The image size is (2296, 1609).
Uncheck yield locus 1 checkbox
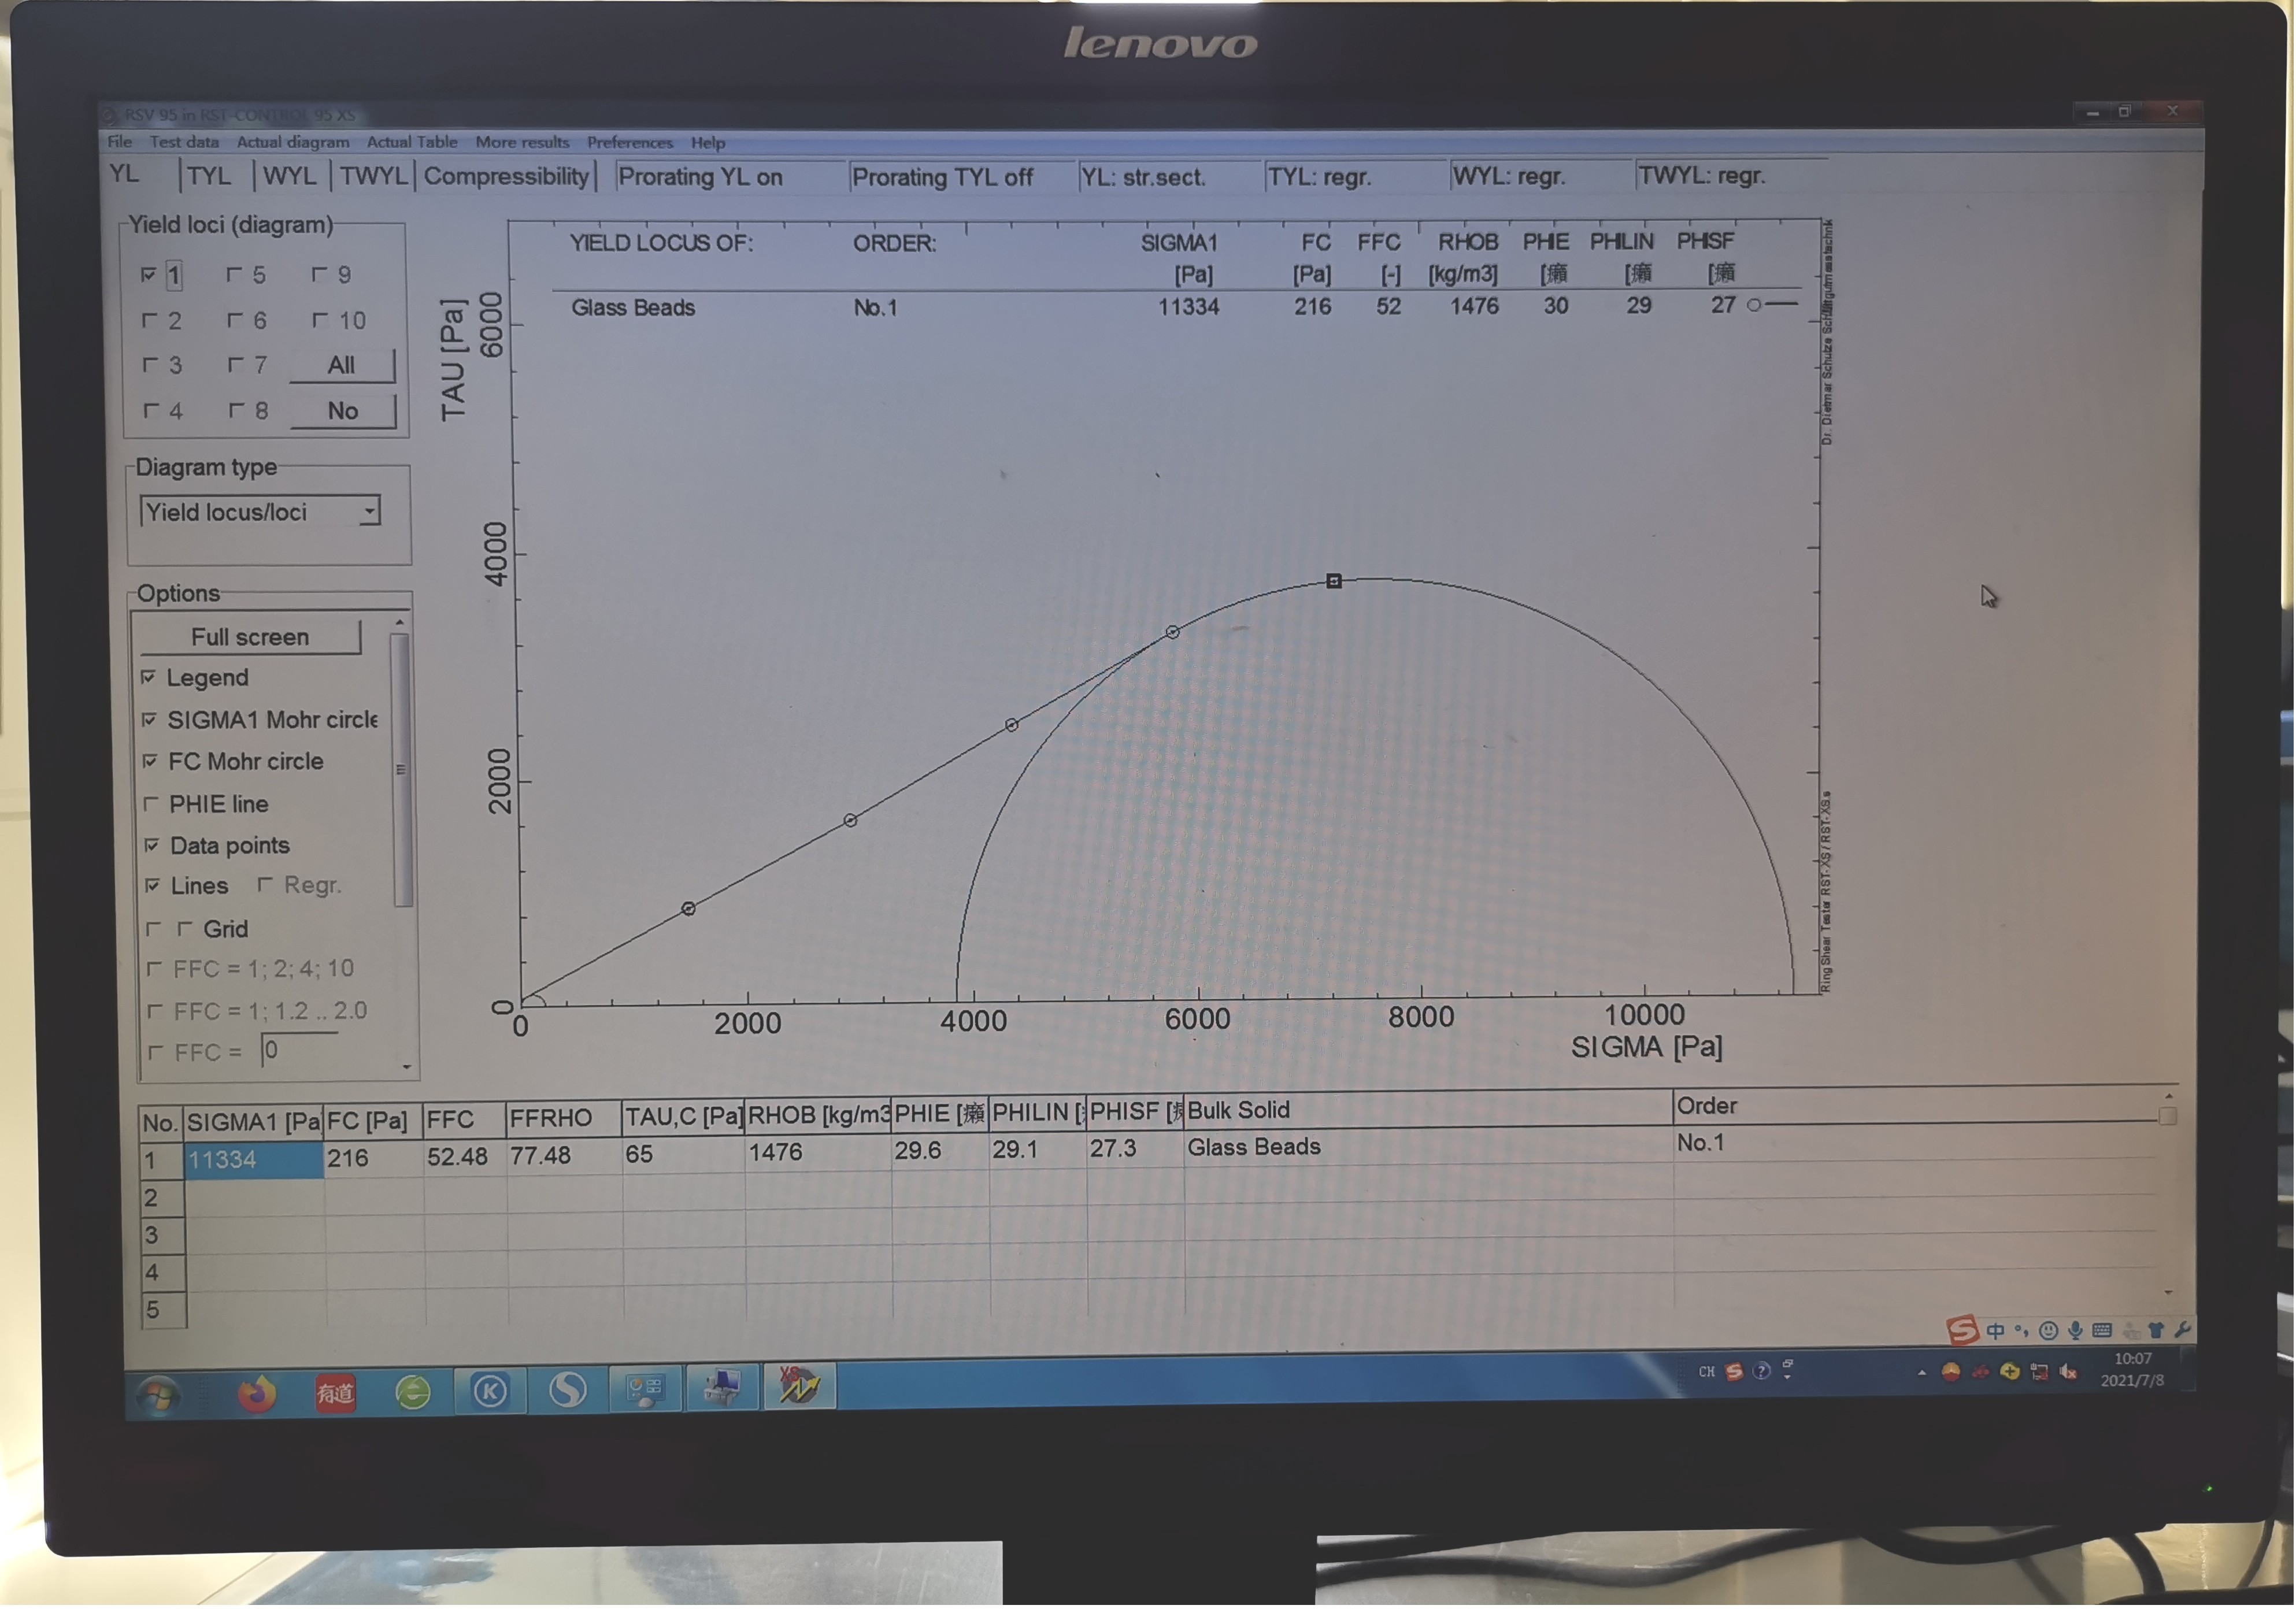149,274
